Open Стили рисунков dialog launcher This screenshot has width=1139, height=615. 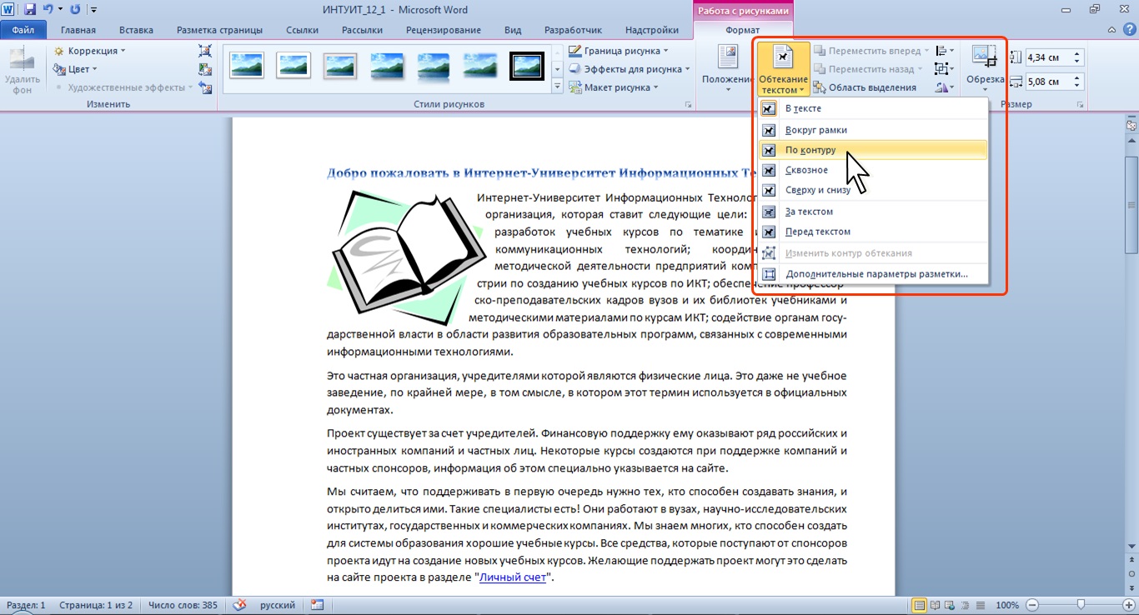point(688,105)
